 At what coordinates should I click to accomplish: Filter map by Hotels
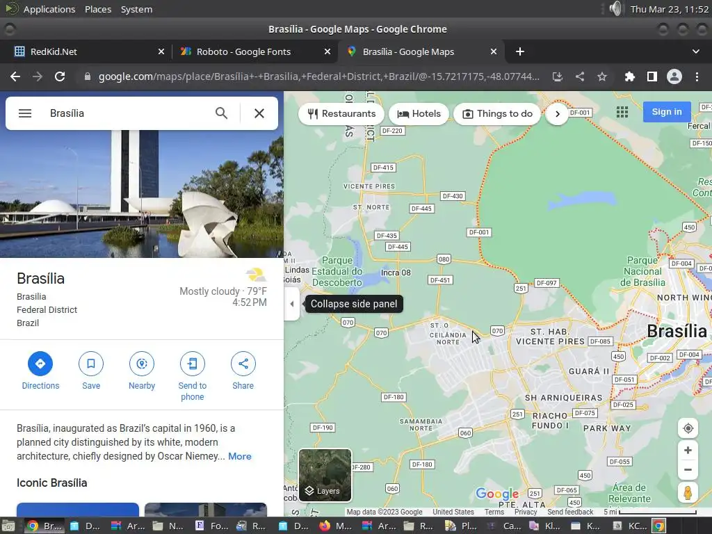[419, 113]
